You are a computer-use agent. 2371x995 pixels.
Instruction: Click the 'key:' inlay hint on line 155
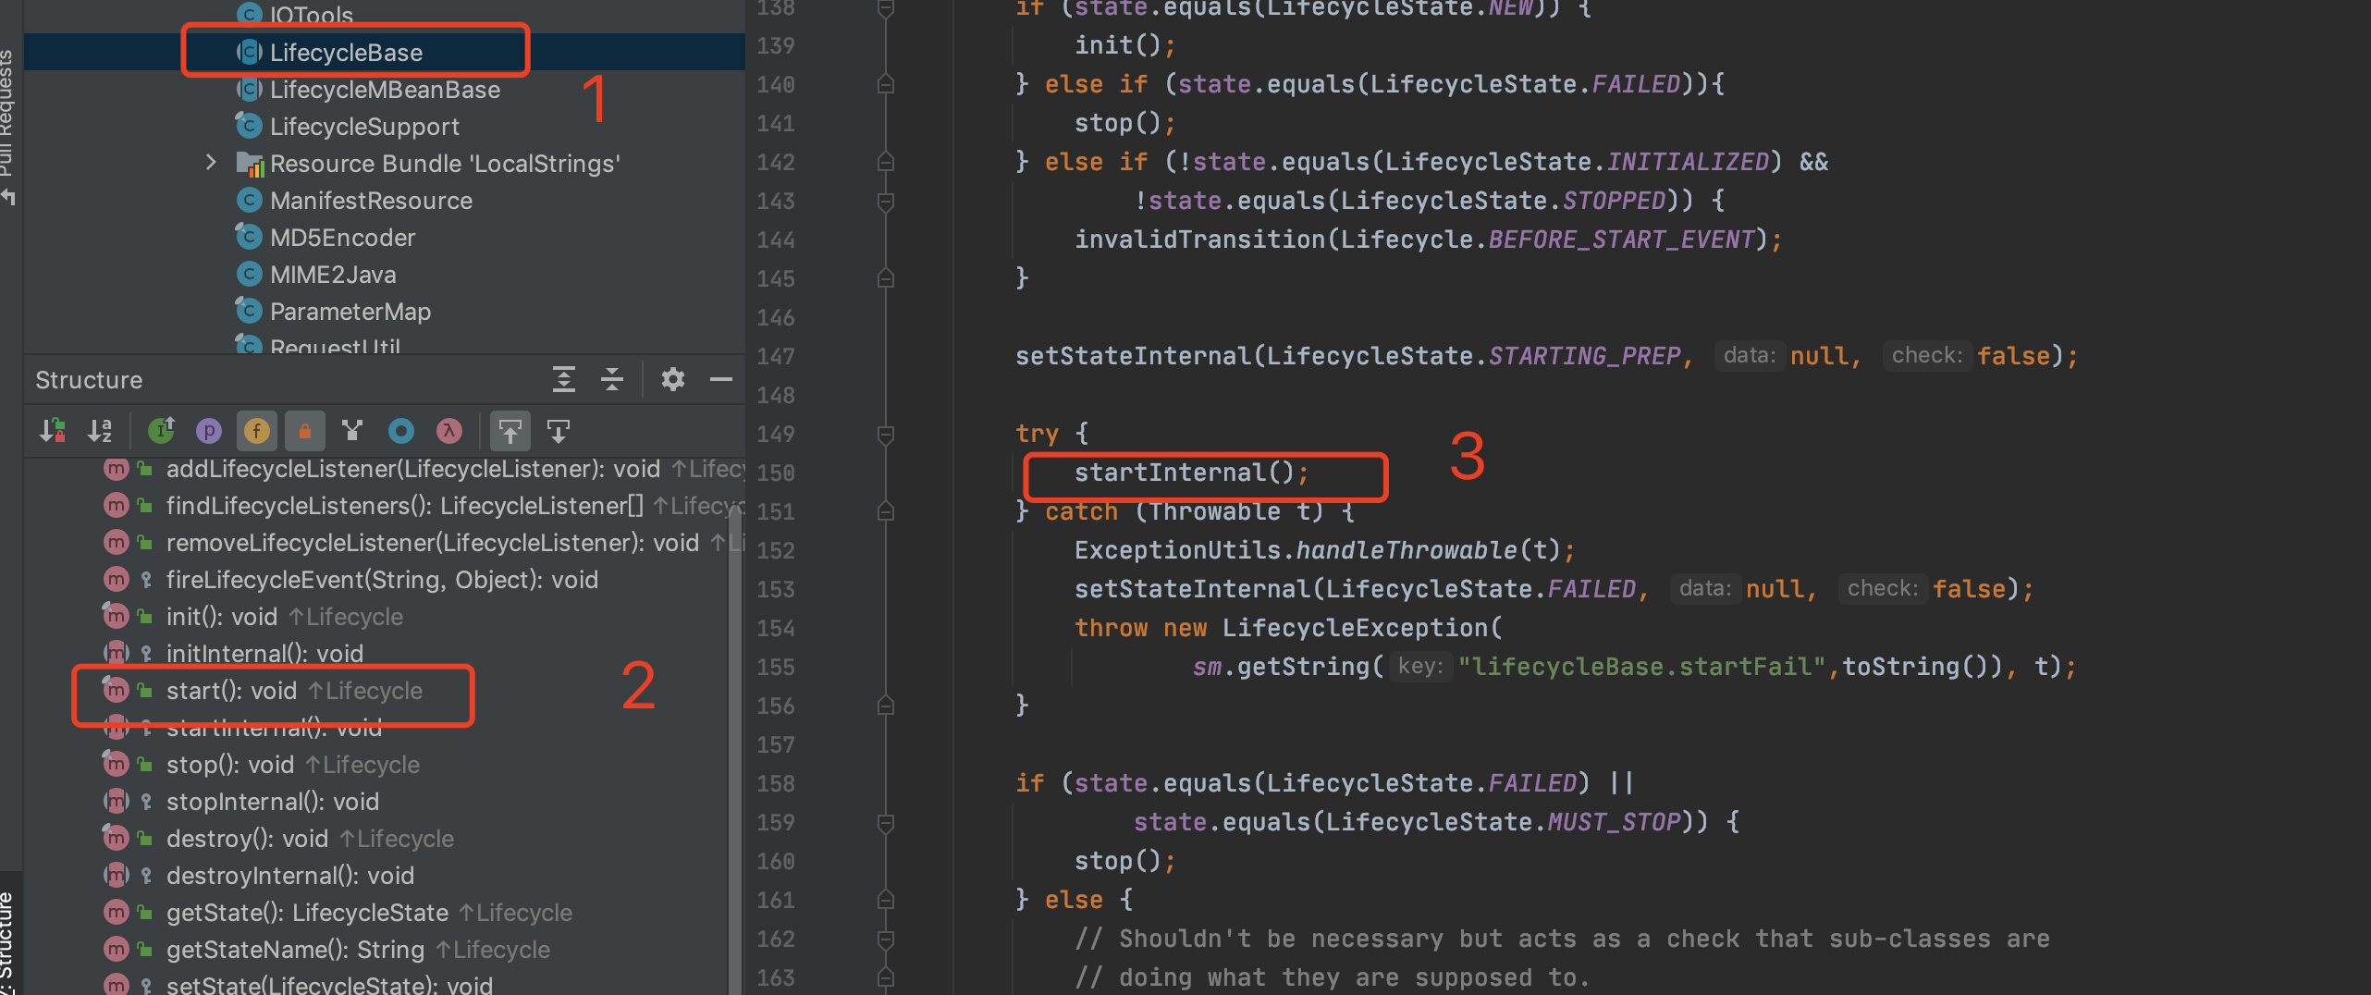pos(1420,666)
